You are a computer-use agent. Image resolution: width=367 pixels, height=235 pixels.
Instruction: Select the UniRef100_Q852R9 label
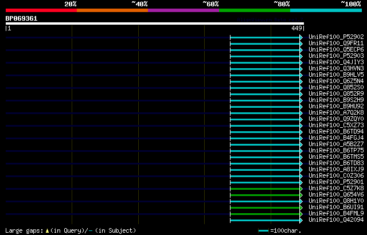(336, 94)
